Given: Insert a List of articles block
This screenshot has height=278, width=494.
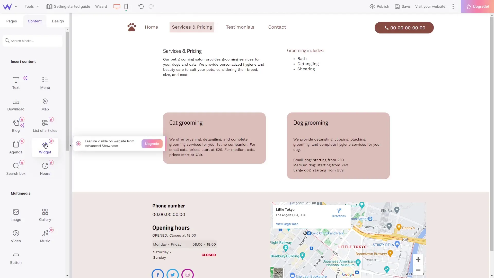Looking at the screenshot, I should click(x=45, y=126).
